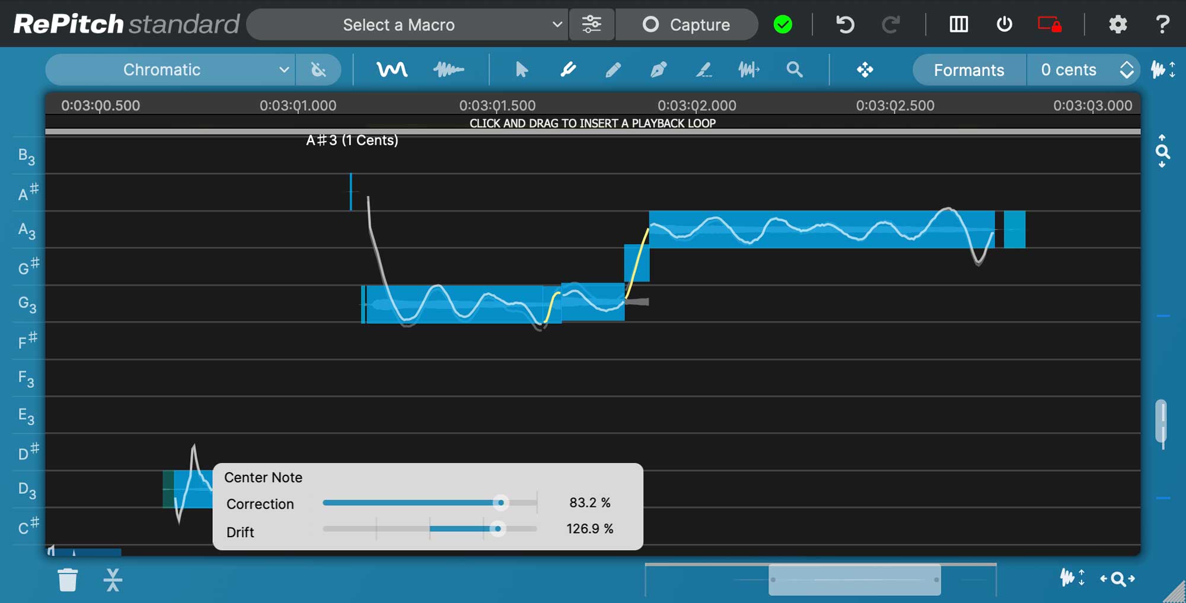Toggle waveform vertical scaling in the toolbar
This screenshot has width=1186, height=603.
[x=1163, y=69]
